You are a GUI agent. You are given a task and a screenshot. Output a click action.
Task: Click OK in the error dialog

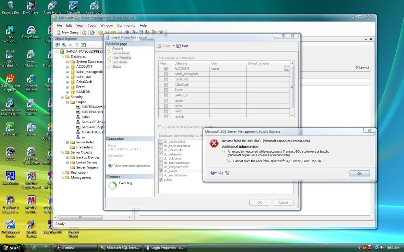(x=360, y=174)
